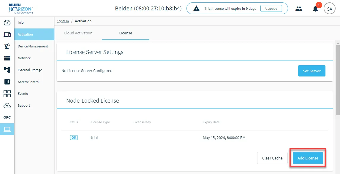The width and height of the screenshot is (340, 174).
Task: Open the Support menu item
Action: pyautogui.click(x=34, y=106)
